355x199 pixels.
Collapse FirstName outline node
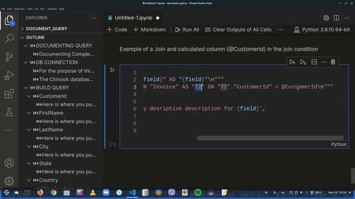point(29,113)
